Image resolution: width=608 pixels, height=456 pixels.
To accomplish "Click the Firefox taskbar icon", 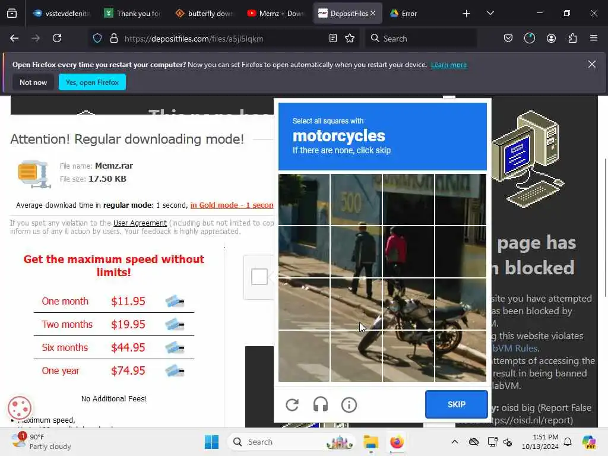I will (x=397, y=442).
